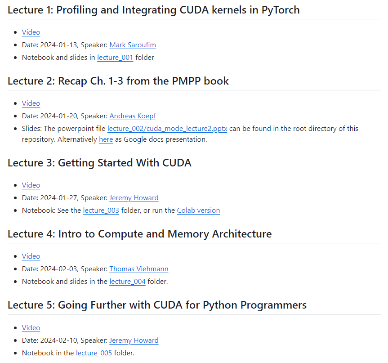The height and width of the screenshot is (363, 388).
Task: Open Thomas Viehmann speaker link
Action: click(139, 269)
